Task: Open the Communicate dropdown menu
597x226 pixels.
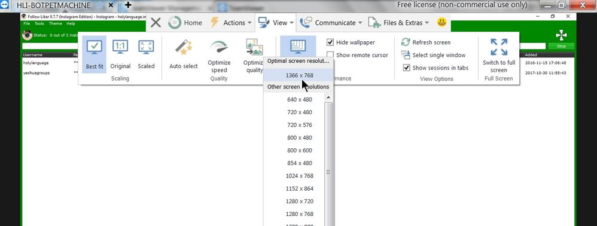Action: pos(330,23)
